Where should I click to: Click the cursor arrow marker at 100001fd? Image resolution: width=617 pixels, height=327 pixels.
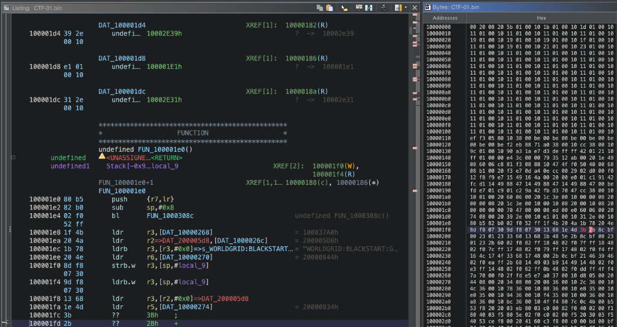[5, 322]
